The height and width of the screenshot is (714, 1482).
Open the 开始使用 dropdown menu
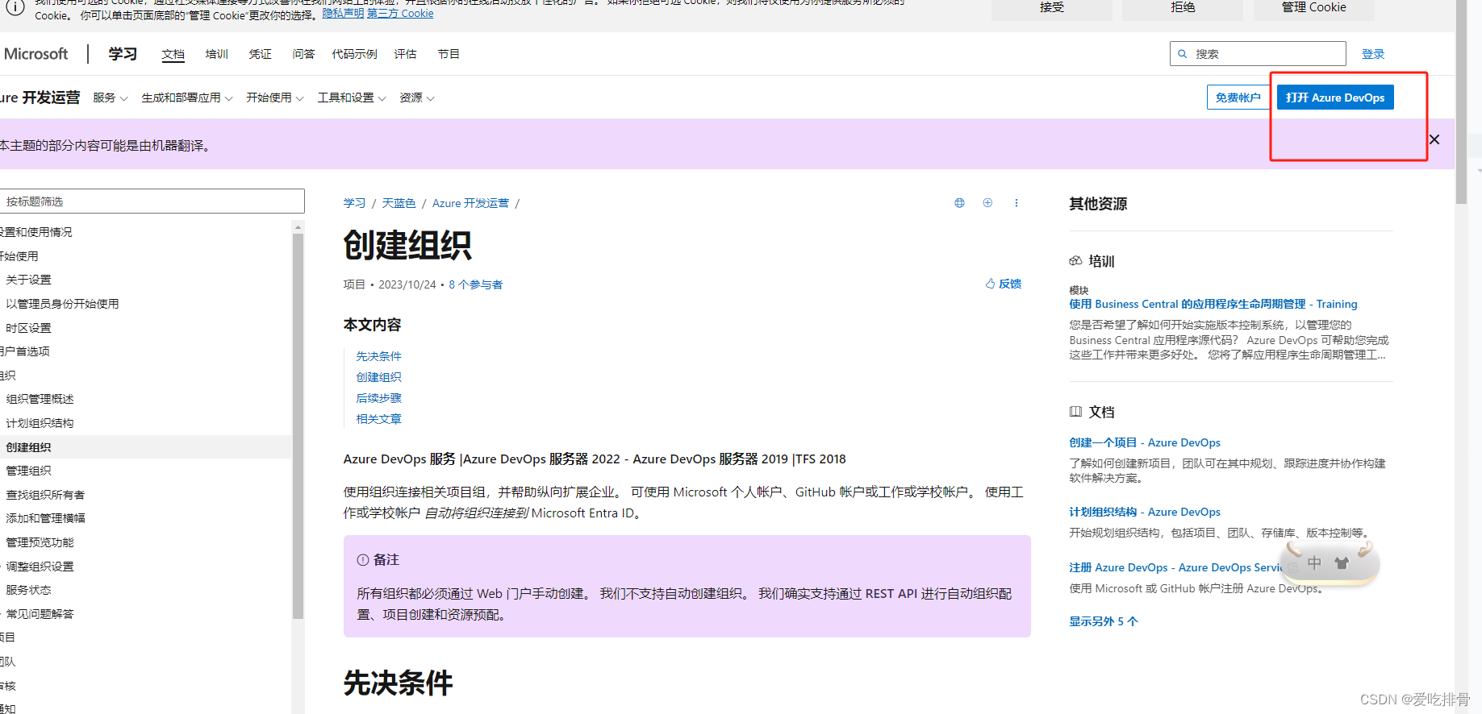point(275,98)
